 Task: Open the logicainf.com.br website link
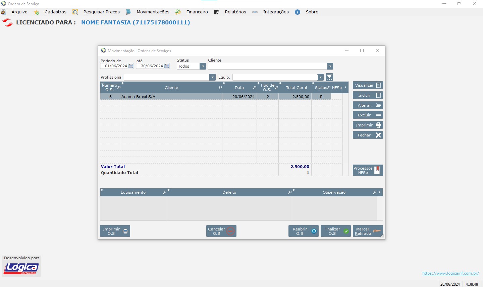[x=450, y=273]
